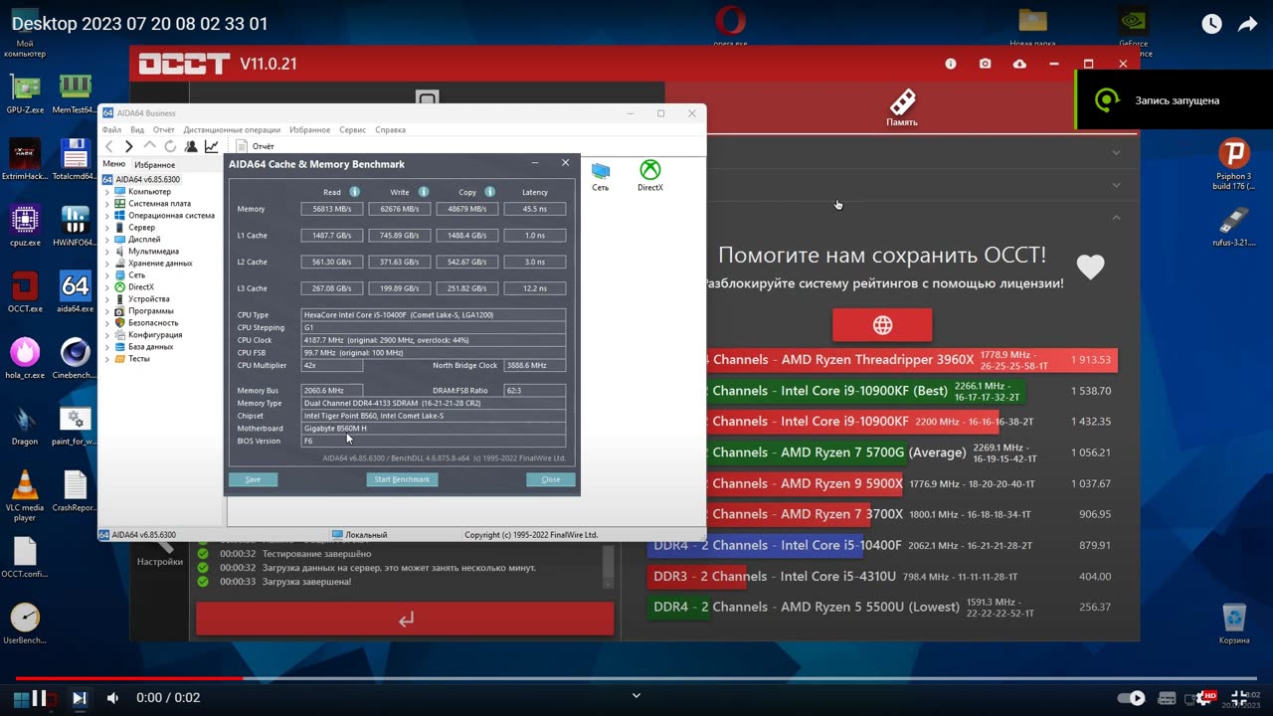
Task: Click the OCCT log vertical scrollbar
Action: click(609, 565)
